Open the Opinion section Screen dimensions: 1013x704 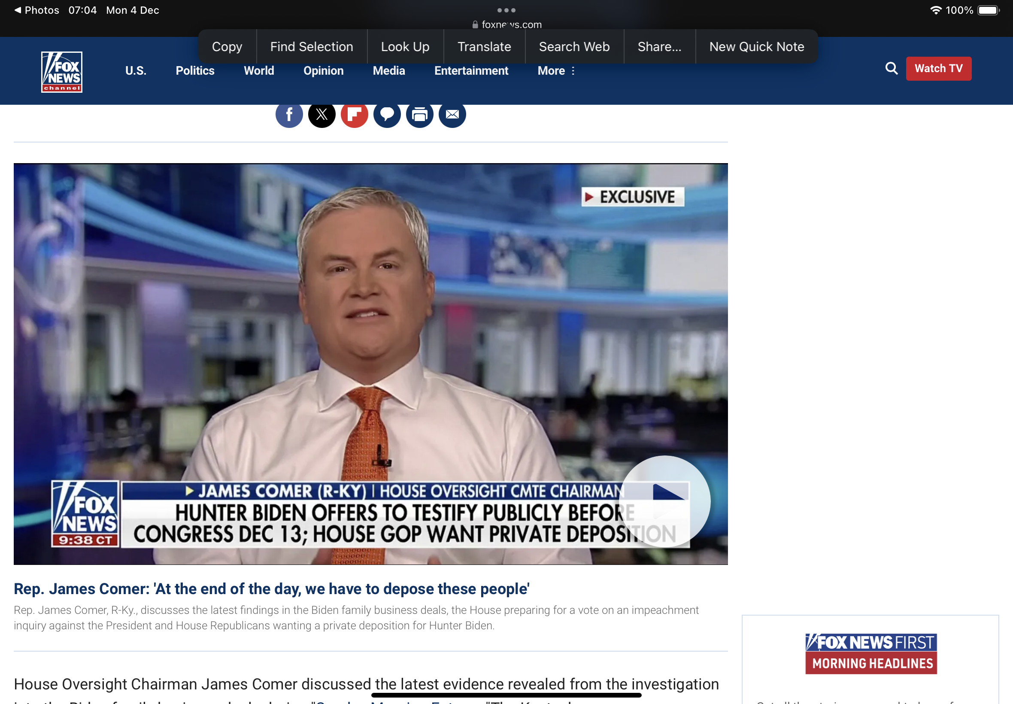[x=323, y=70]
